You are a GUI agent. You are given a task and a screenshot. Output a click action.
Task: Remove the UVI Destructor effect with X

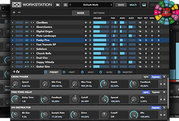tap(164, 108)
